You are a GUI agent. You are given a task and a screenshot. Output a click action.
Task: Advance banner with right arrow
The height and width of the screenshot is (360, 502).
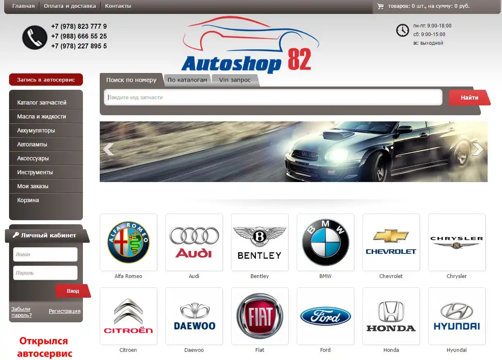pos(477,149)
